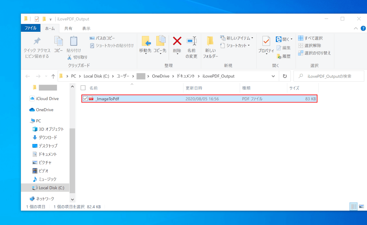Image resolution: width=367 pixels, height=225 pixels.
Task: Sort by 更新日時 (Date modified) column
Action: (x=194, y=88)
